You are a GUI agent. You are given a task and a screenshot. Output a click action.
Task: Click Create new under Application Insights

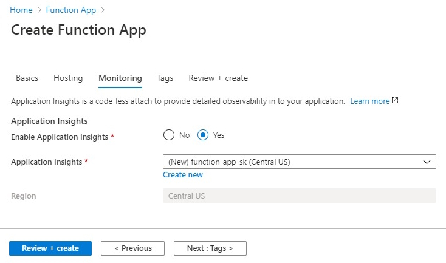183,174
